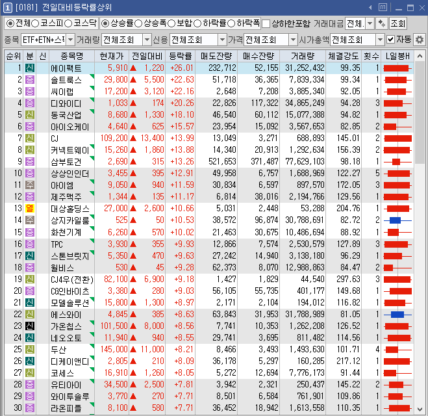428x416 pixels.
Task: Toggle the 상하한포함 checkbox
Action: [x=266, y=24]
